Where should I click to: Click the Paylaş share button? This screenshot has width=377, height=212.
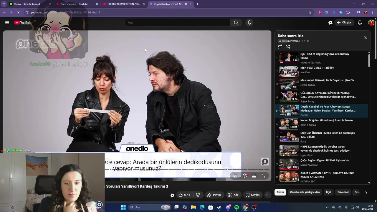[x=214, y=195]
